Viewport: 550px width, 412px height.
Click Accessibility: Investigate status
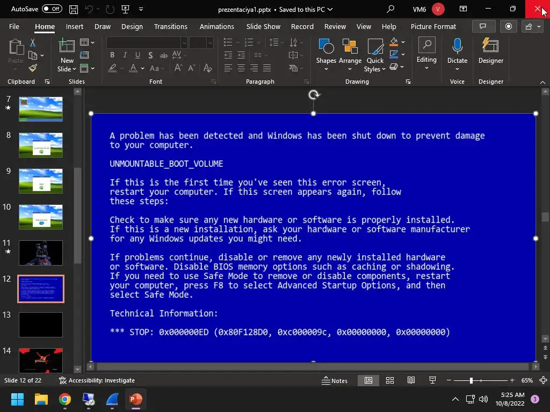coord(97,380)
